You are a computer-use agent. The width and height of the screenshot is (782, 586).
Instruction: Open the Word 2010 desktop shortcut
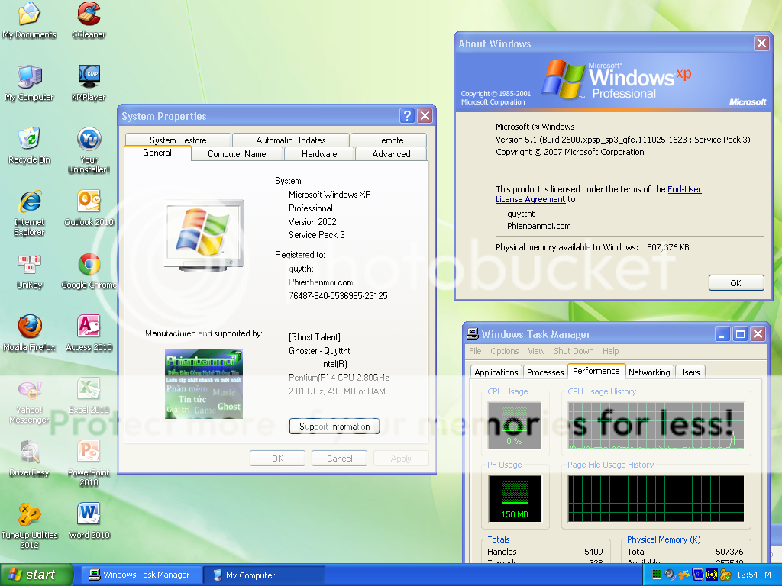(89, 521)
